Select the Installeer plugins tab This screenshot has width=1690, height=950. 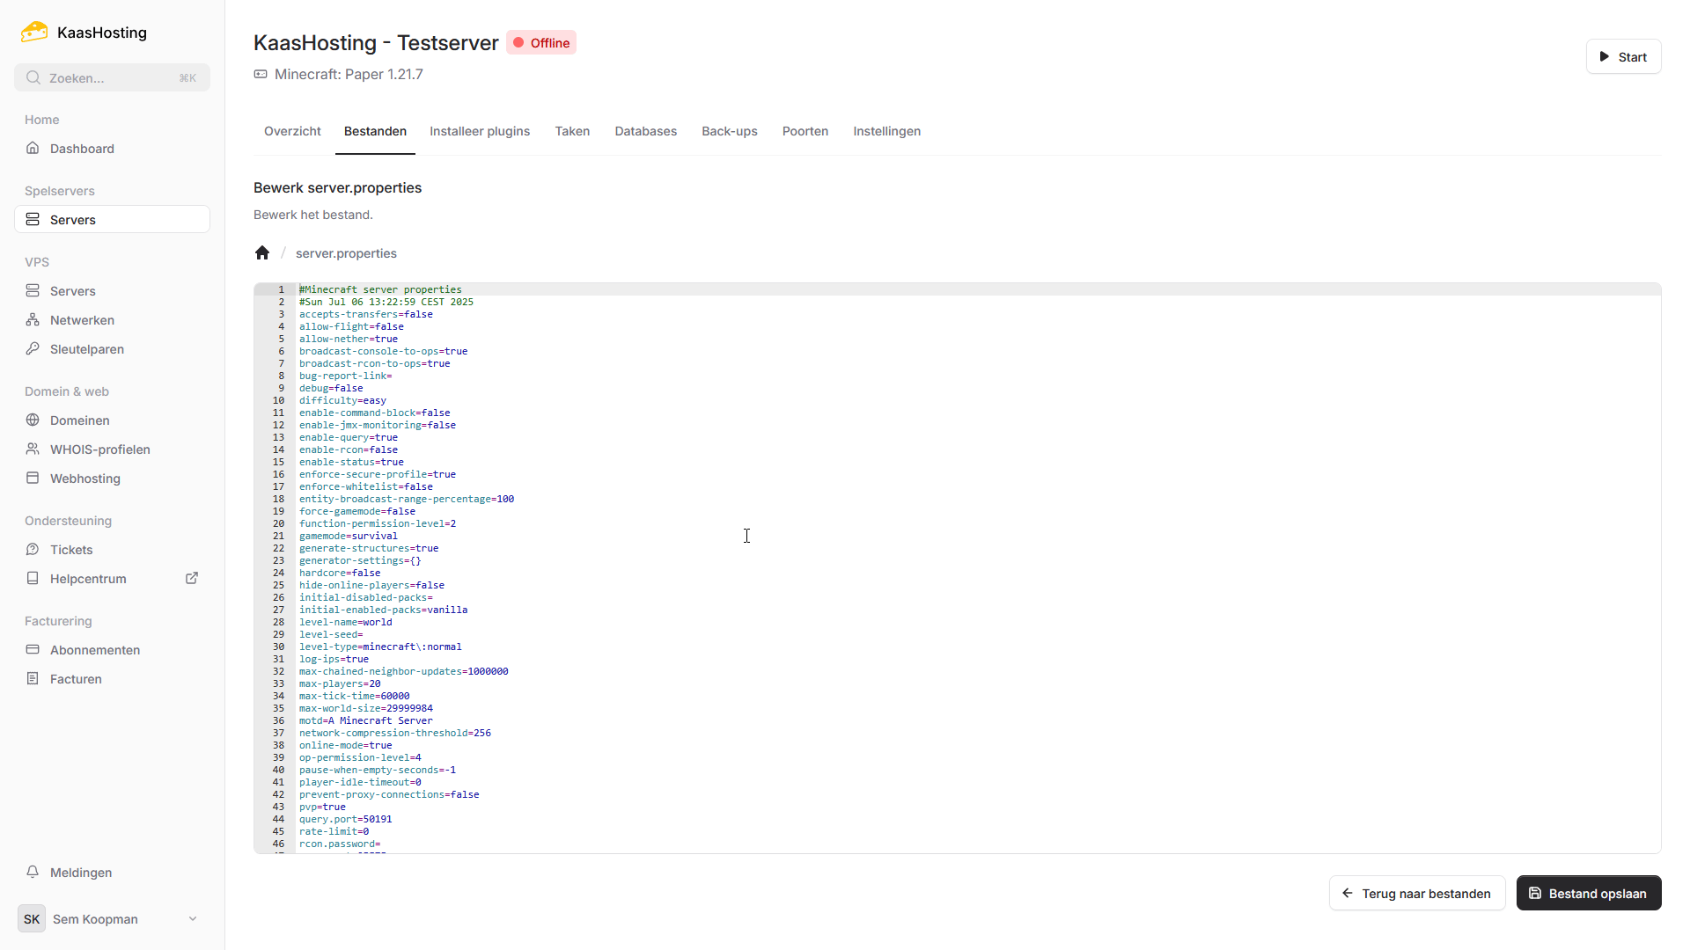(x=480, y=131)
